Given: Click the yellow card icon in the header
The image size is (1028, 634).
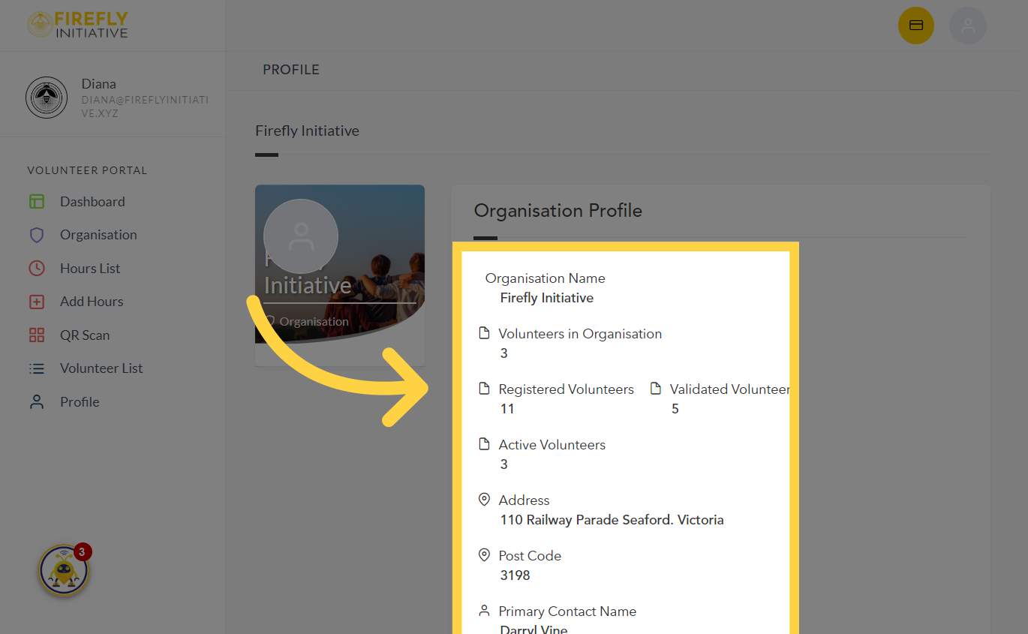Looking at the screenshot, I should 916,25.
